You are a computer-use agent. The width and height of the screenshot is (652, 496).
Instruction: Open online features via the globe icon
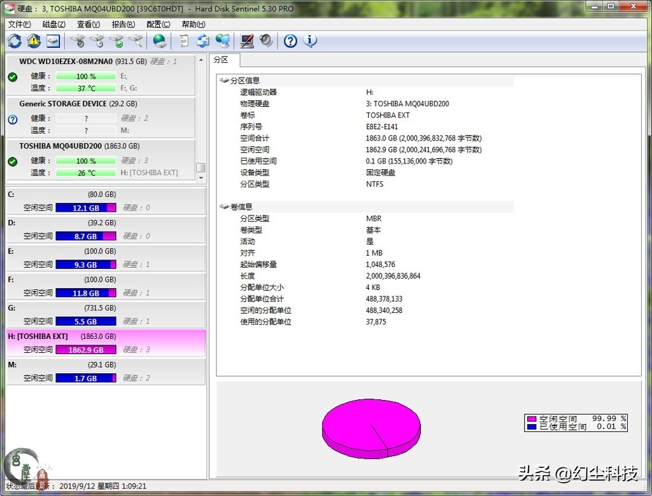click(159, 40)
